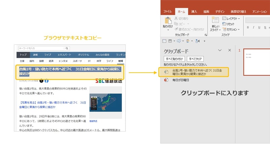This screenshot has height=151, width=270.
Task: Click the text box icon in quick toolbar
Action: click(x=164, y=41)
